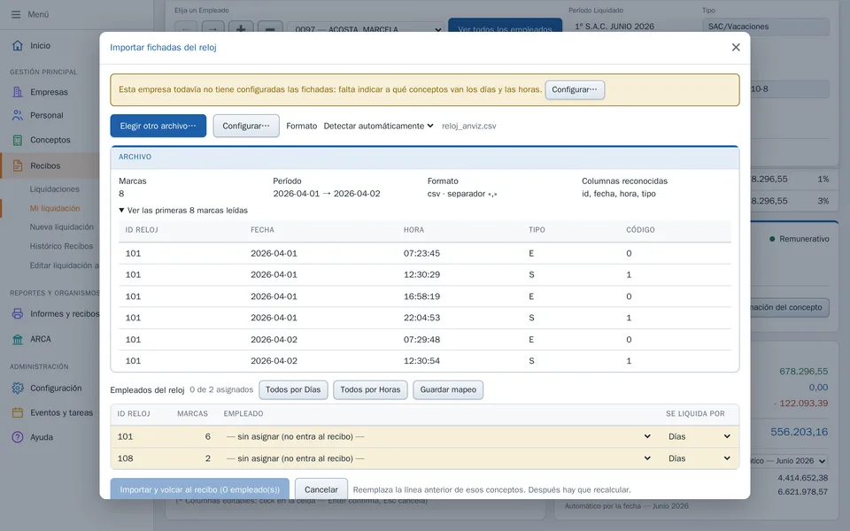Open the Días dropdown for reloj ID 101

tap(699, 436)
